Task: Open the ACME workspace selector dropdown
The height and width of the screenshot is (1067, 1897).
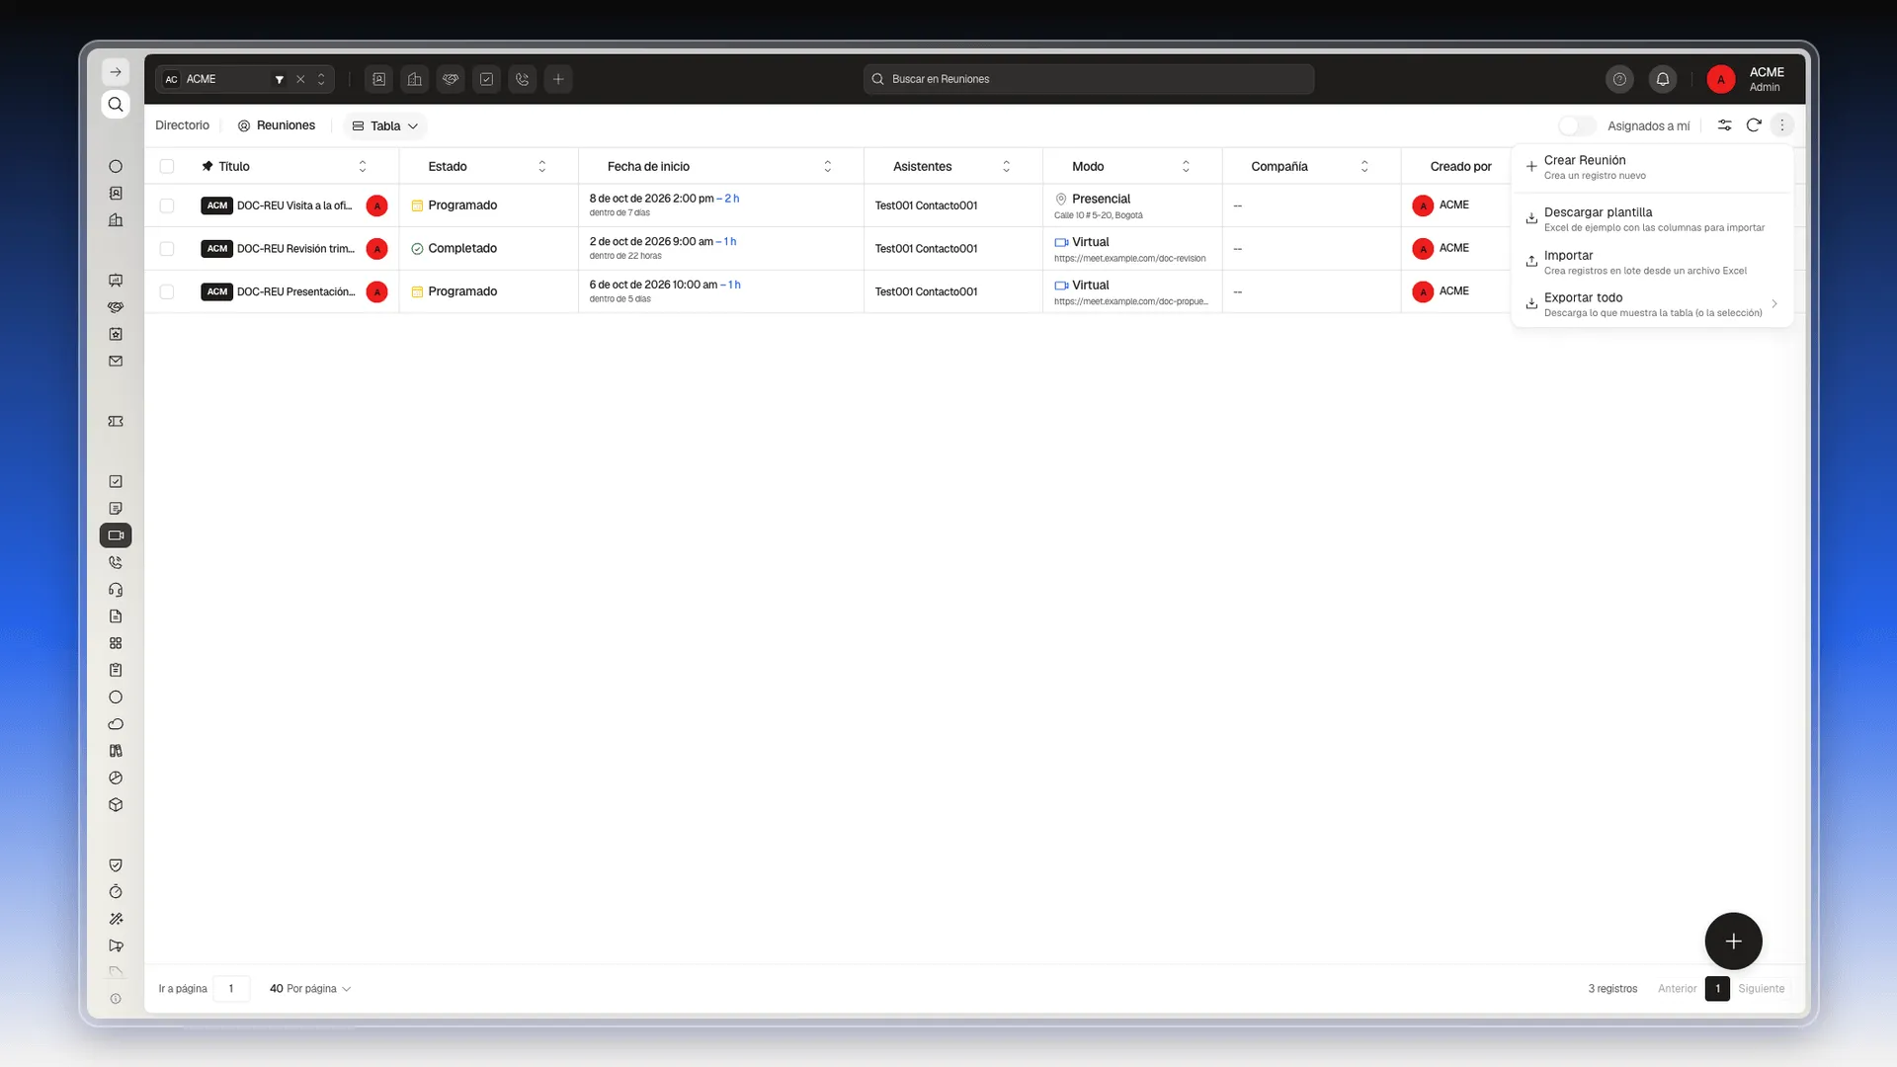Action: tap(245, 79)
